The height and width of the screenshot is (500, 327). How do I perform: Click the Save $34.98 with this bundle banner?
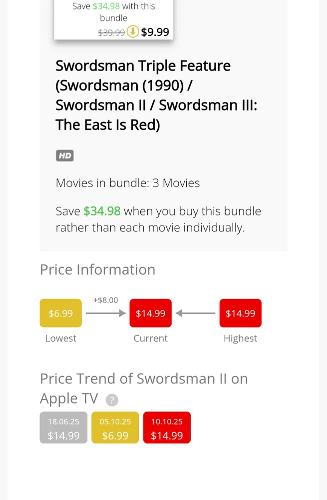[x=114, y=12]
